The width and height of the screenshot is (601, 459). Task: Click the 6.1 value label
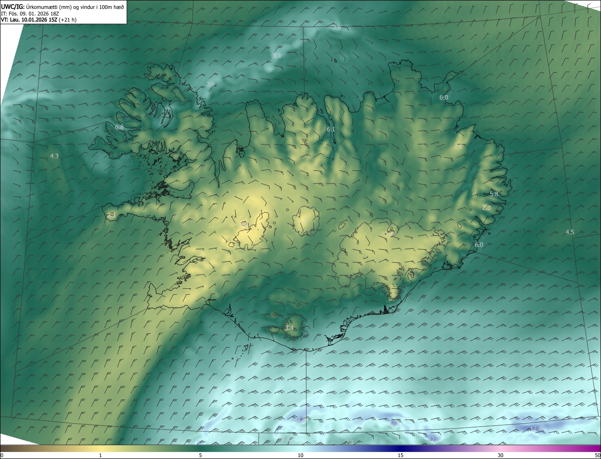(x=331, y=129)
